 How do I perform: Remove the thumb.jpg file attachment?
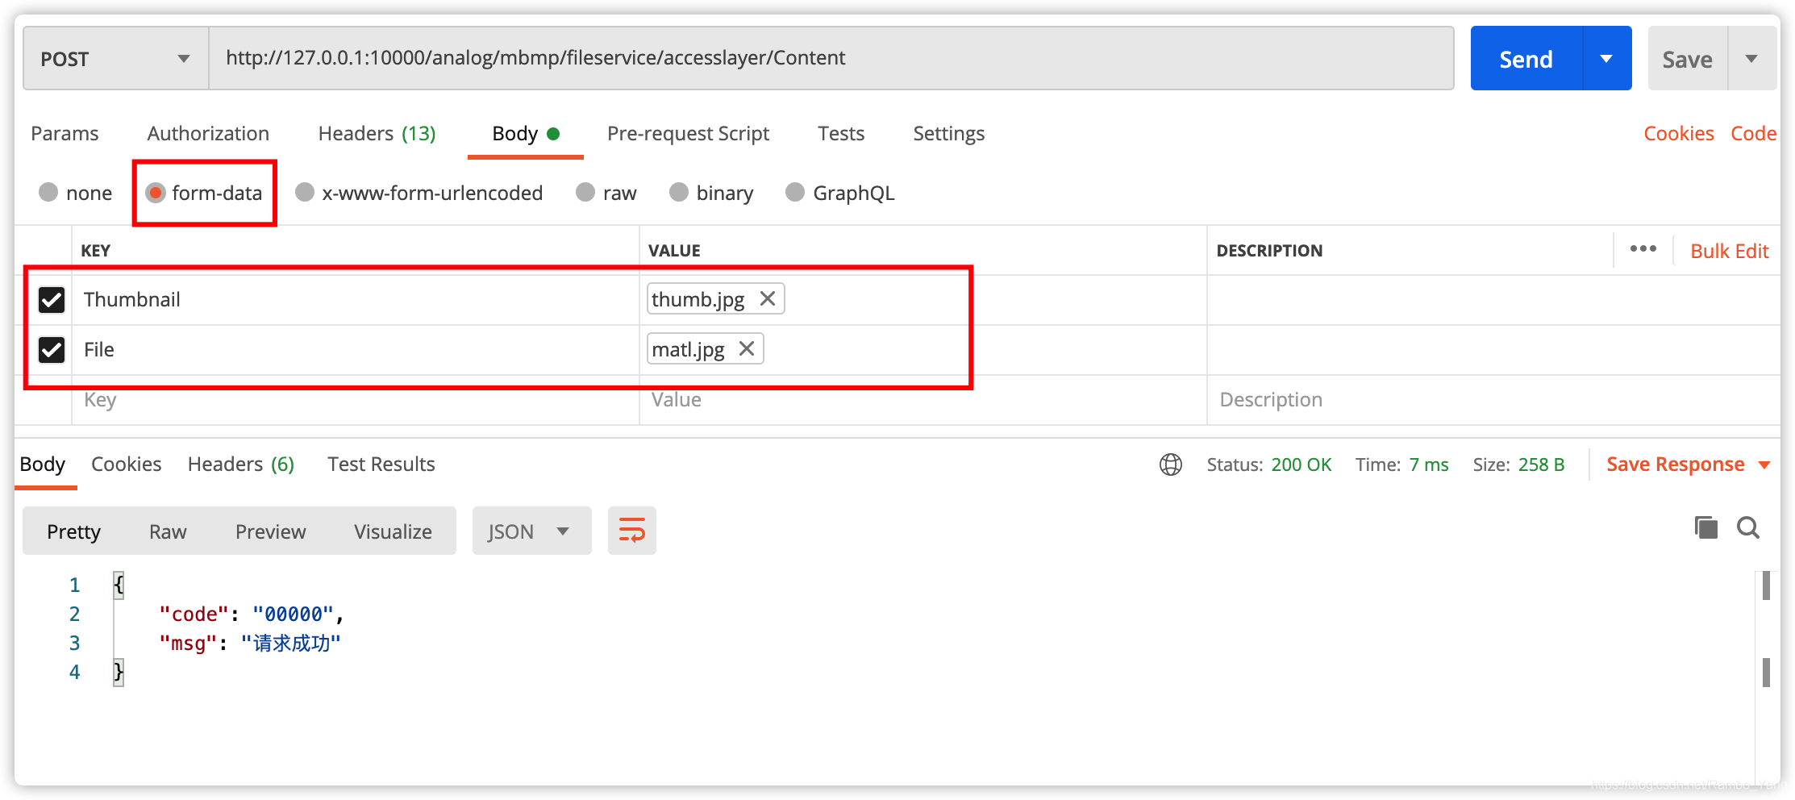(x=768, y=299)
